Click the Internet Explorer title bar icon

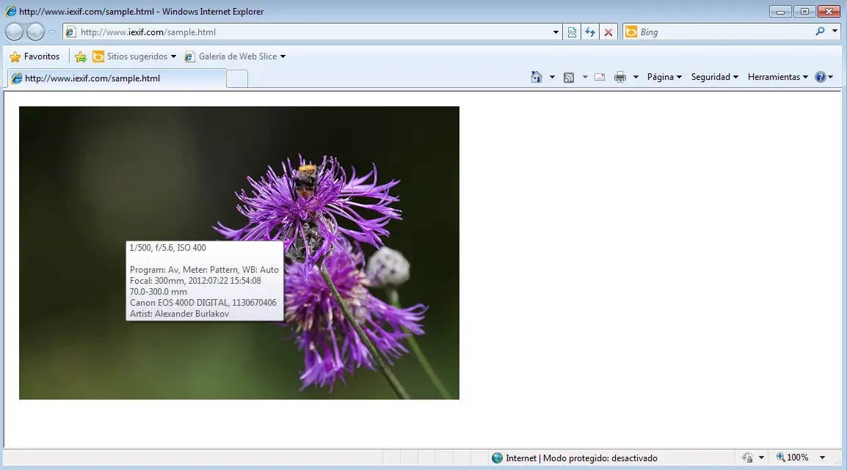click(x=11, y=11)
